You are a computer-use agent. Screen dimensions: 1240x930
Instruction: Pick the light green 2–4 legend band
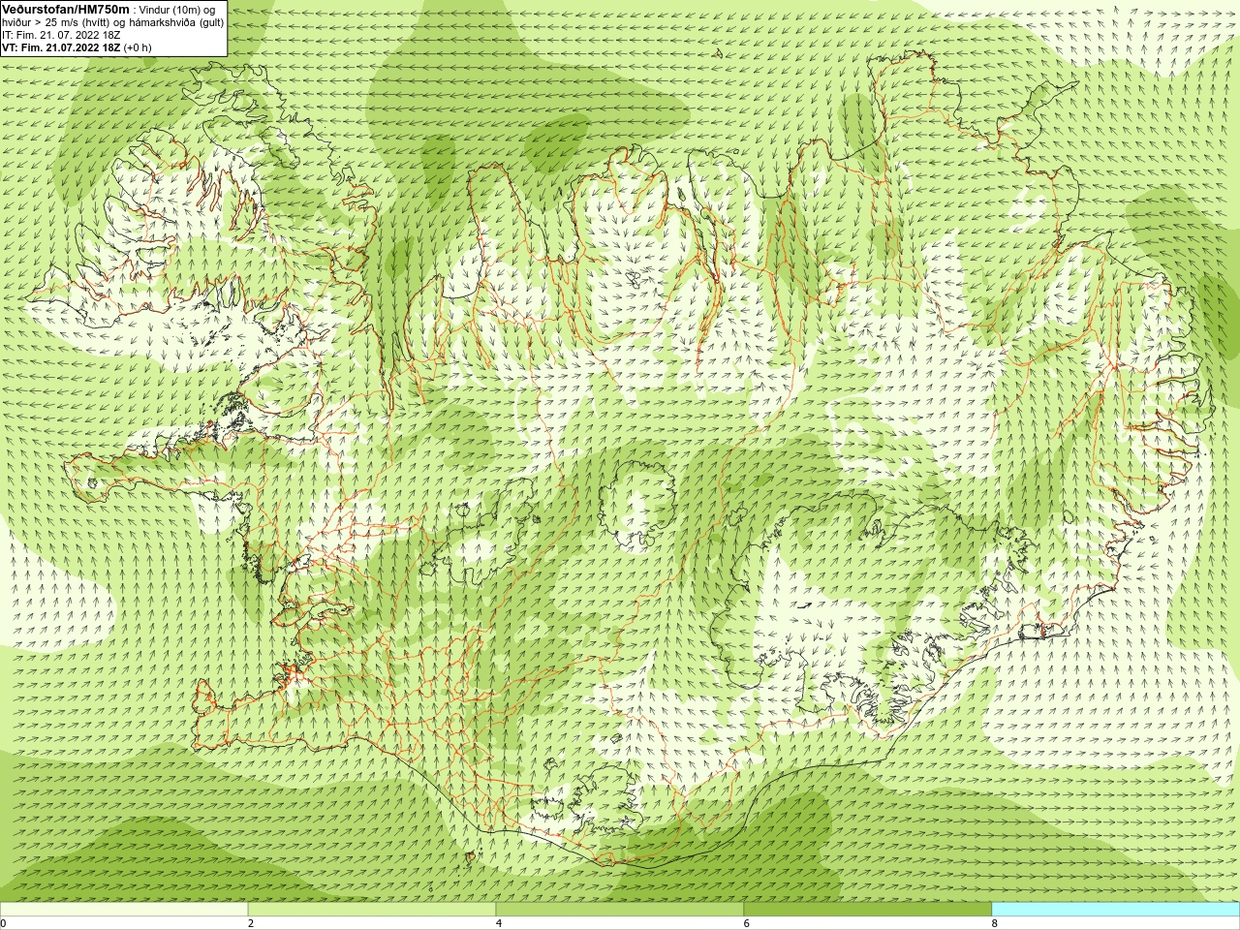pyautogui.click(x=372, y=910)
